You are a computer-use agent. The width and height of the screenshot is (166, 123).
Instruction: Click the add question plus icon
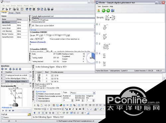[2, 69]
